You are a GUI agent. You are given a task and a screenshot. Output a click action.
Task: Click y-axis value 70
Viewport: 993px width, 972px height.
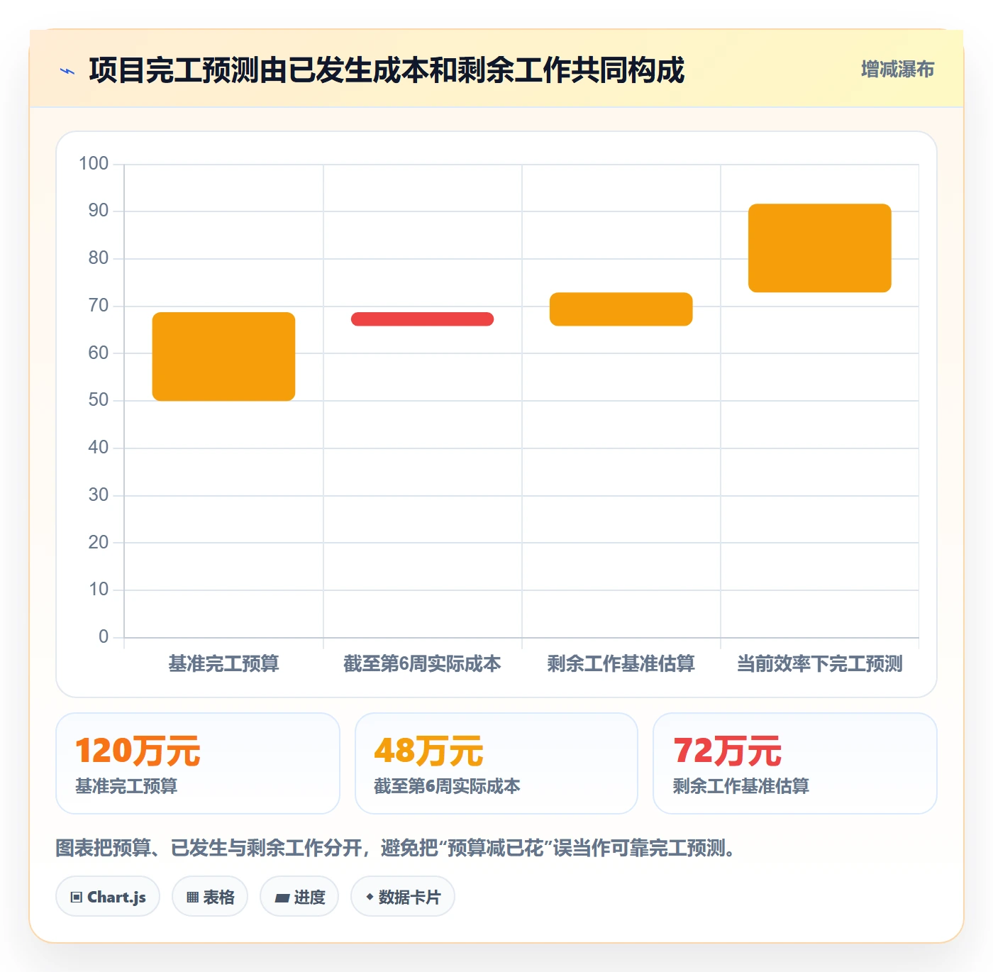click(99, 306)
